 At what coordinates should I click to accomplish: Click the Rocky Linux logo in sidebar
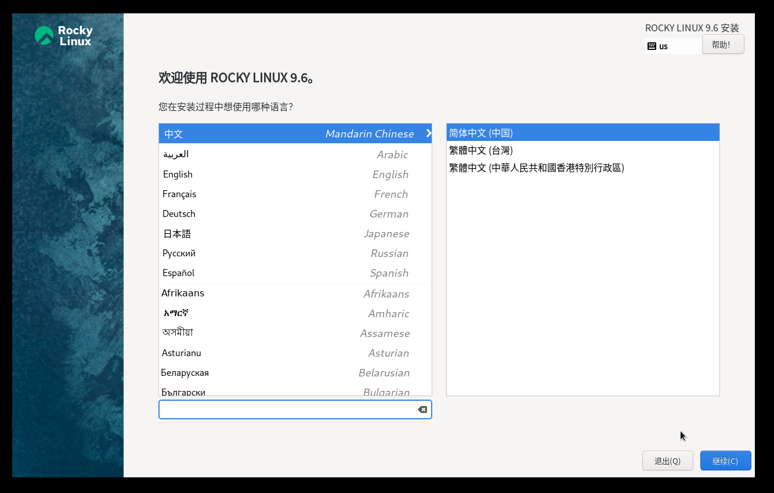coord(64,35)
